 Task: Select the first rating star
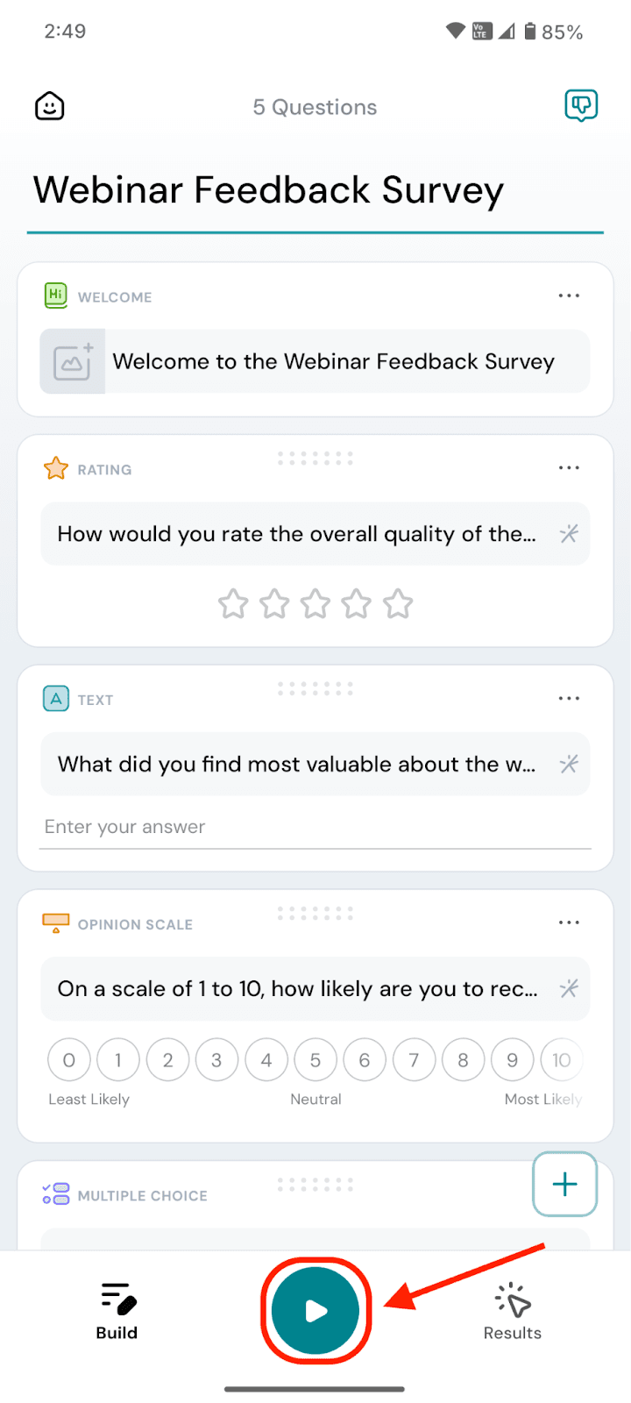(x=233, y=604)
